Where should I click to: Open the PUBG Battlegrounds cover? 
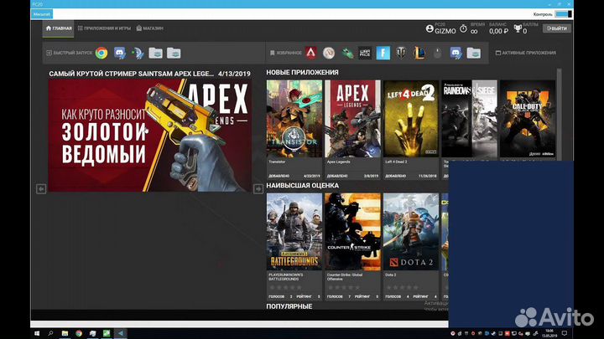[294, 232]
